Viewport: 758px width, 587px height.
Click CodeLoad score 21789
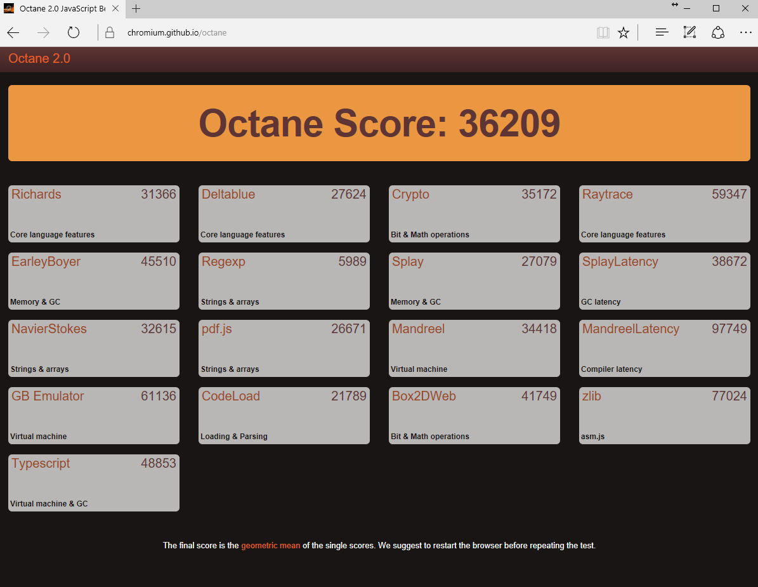(x=348, y=396)
